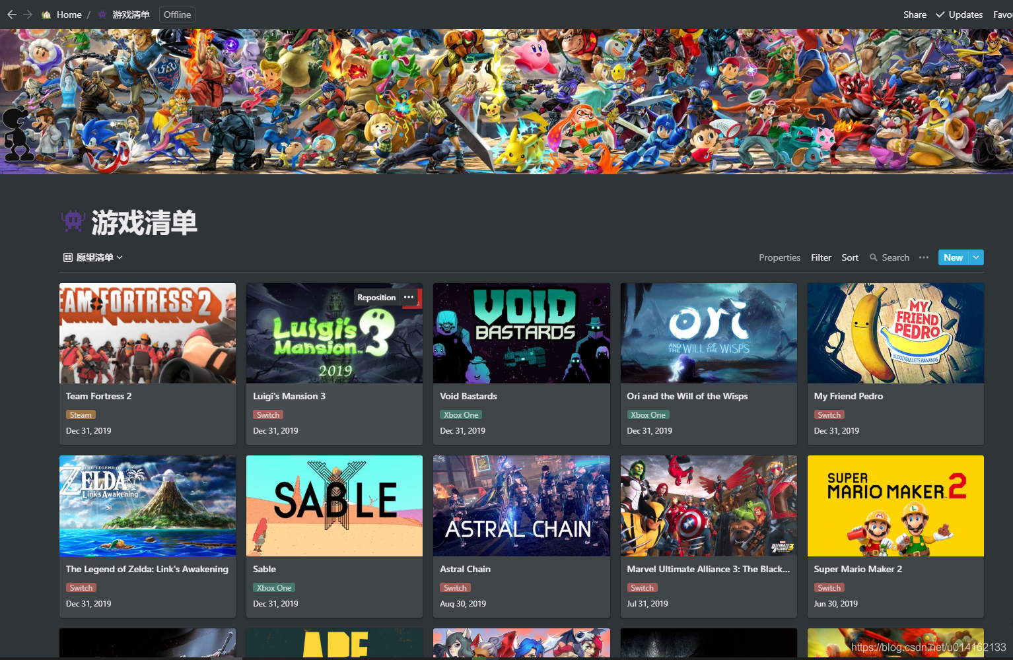Image resolution: width=1013 pixels, height=660 pixels.
Task: Open the Ori and the Will of the Wisps cover
Action: point(709,333)
